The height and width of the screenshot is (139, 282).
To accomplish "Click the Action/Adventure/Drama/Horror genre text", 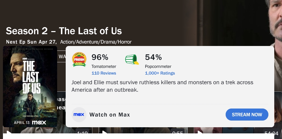I will pyautogui.click(x=96, y=42).
